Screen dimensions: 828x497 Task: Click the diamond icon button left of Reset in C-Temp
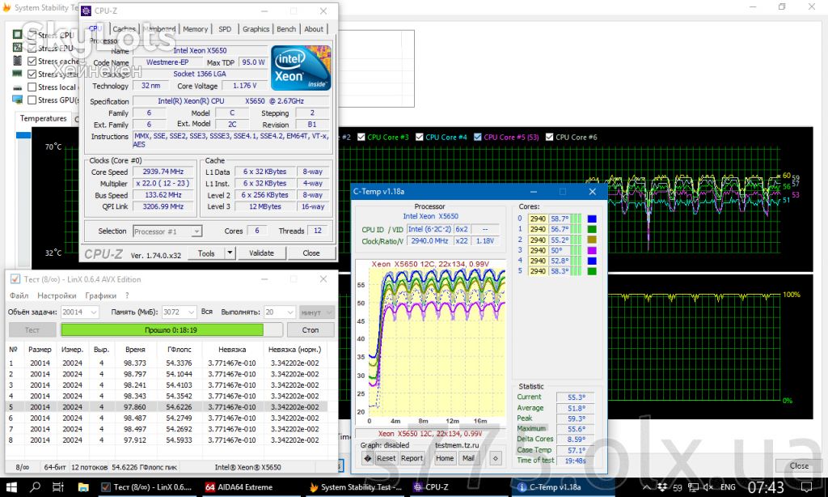[368, 458]
